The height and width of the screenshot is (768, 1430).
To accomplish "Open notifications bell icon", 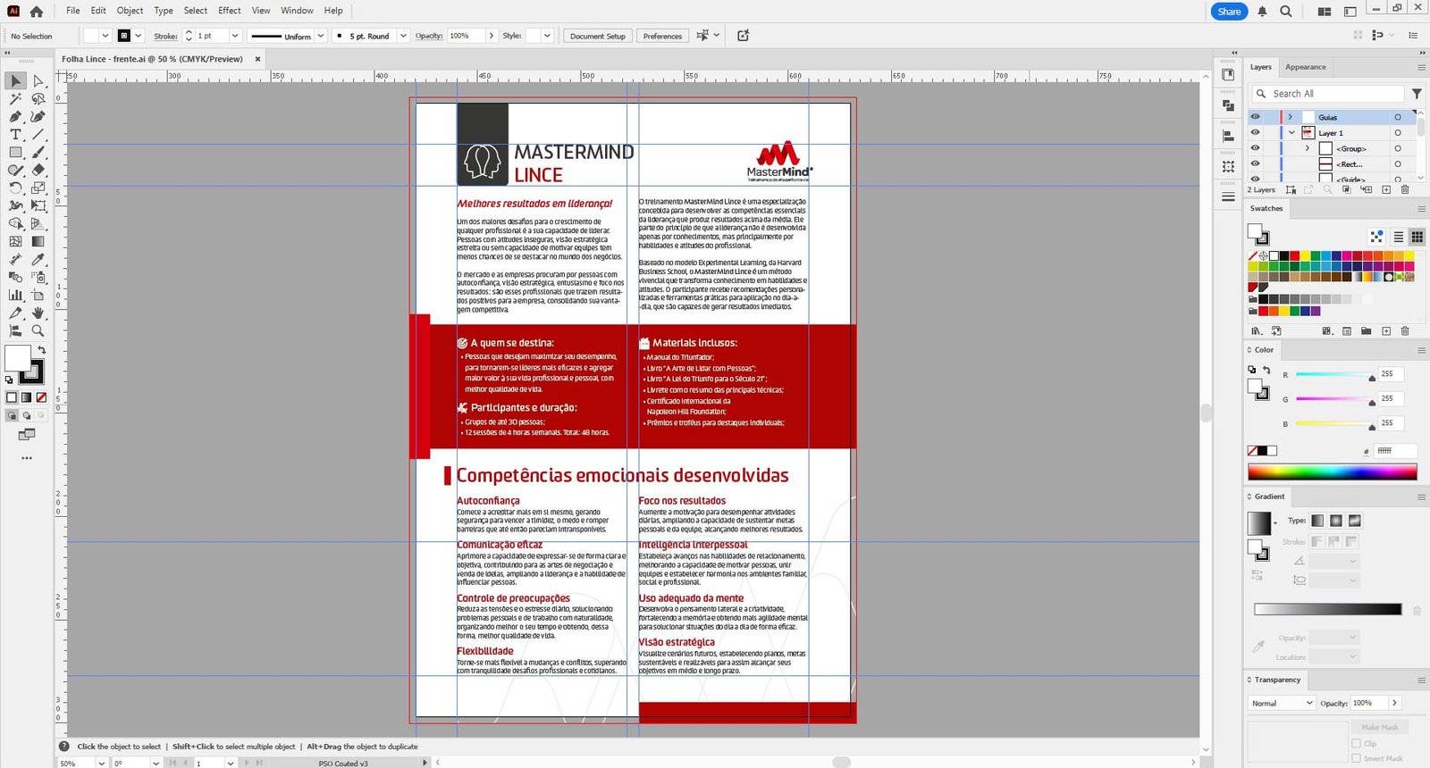I will [1262, 12].
